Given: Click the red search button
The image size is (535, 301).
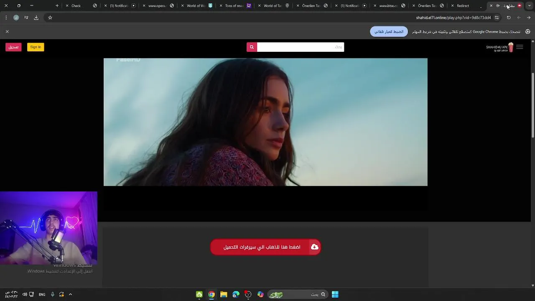Looking at the screenshot, I should [x=252, y=47].
